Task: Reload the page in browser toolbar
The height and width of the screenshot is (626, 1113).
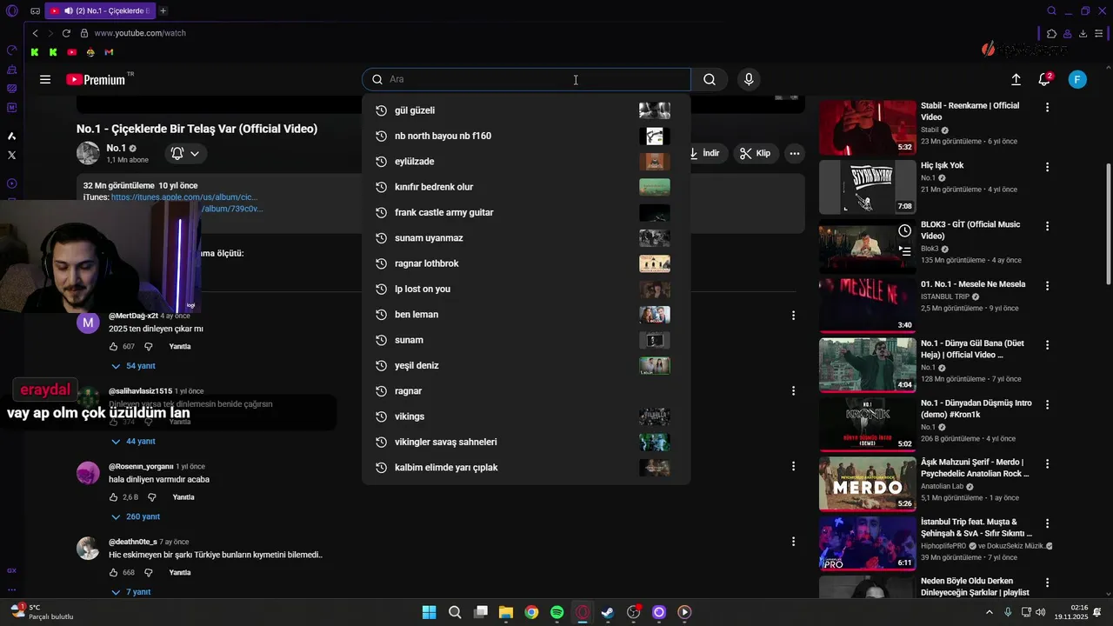Action: coord(66,33)
